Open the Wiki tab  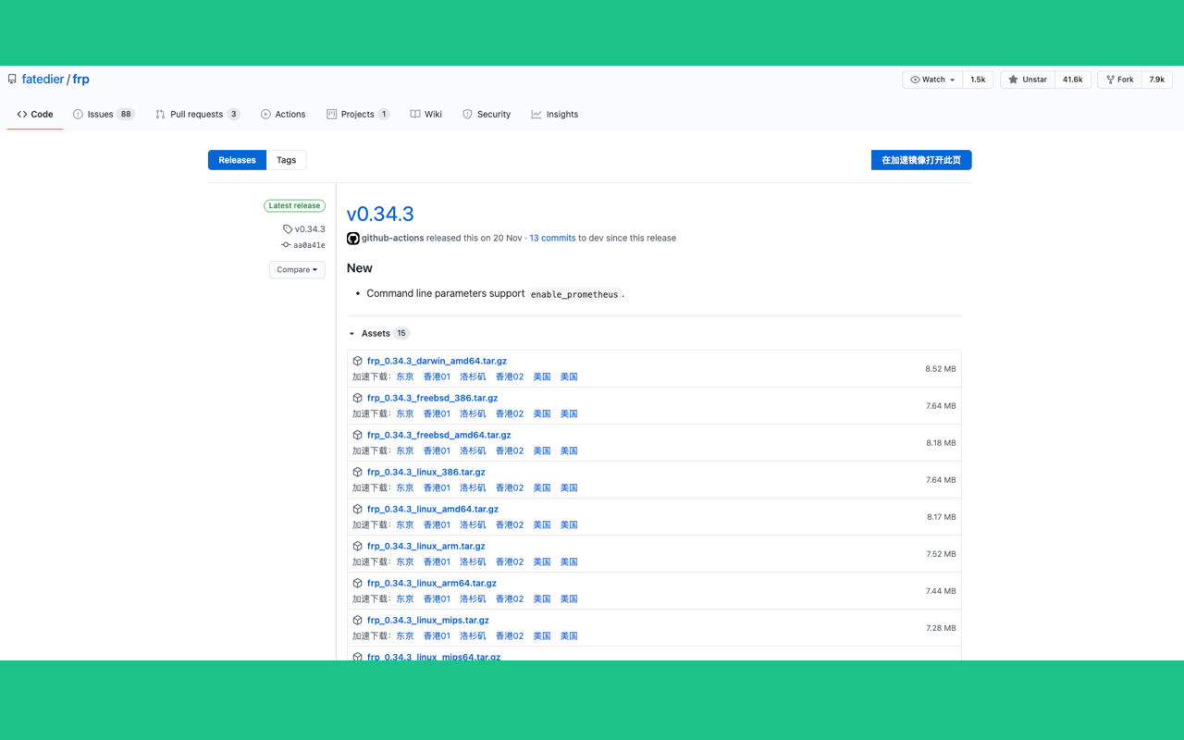tap(426, 115)
